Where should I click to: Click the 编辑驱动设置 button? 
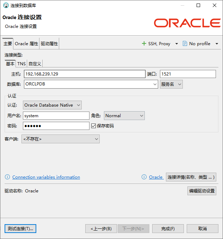202,191
